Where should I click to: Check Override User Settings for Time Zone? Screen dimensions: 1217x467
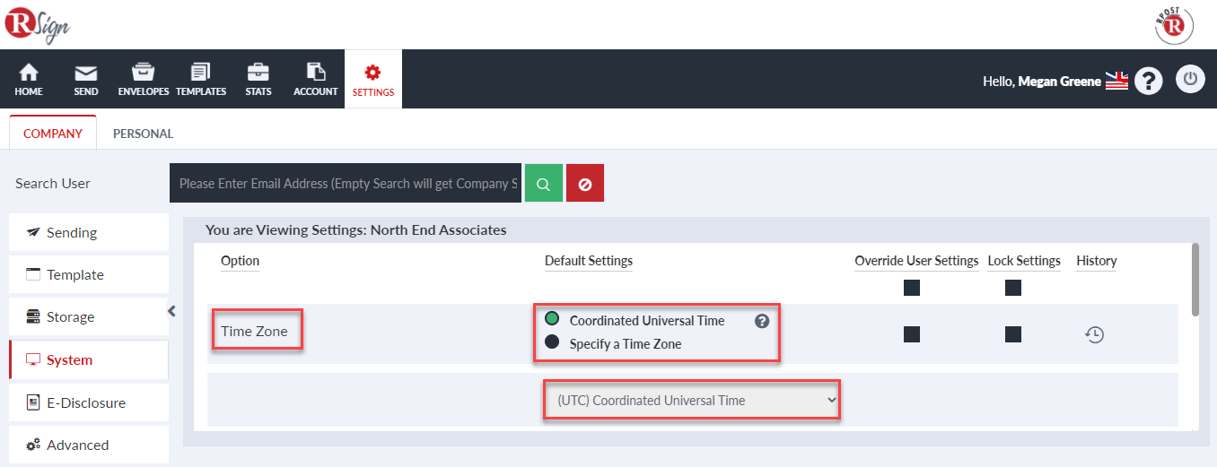912,334
